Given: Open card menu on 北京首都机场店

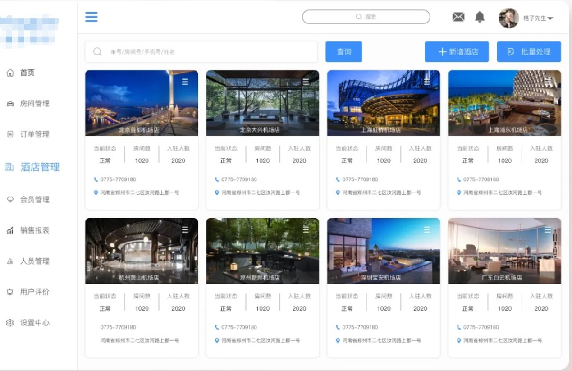Looking at the screenshot, I should tap(185, 82).
